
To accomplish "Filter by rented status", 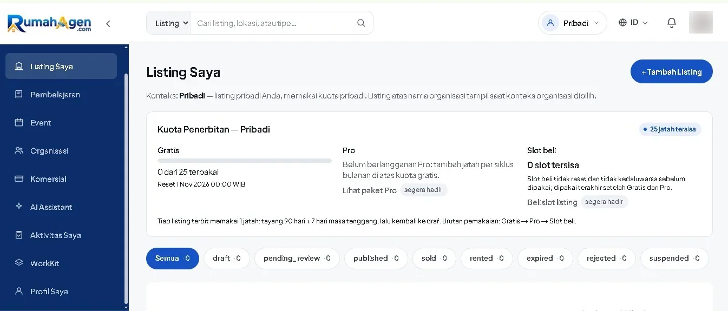I will point(487,259).
